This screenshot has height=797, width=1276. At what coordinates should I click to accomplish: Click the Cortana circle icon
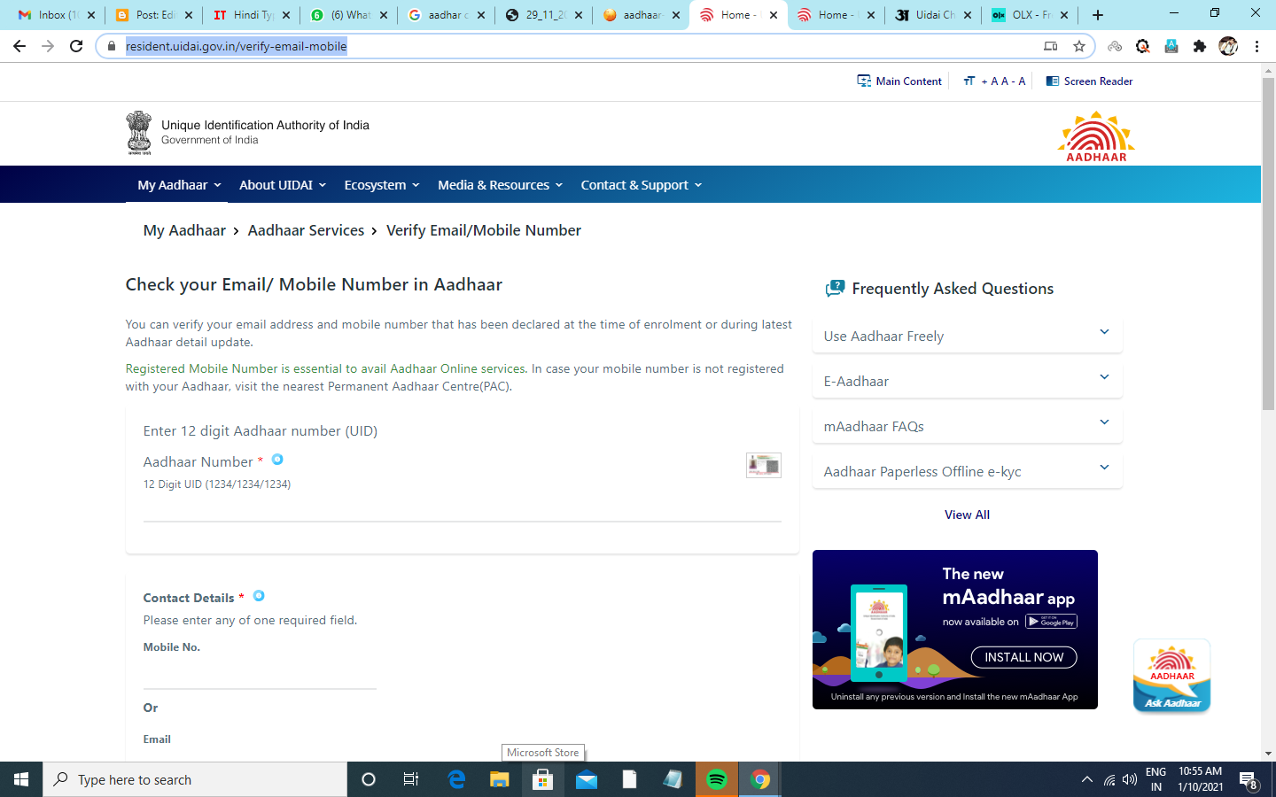pos(369,779)
